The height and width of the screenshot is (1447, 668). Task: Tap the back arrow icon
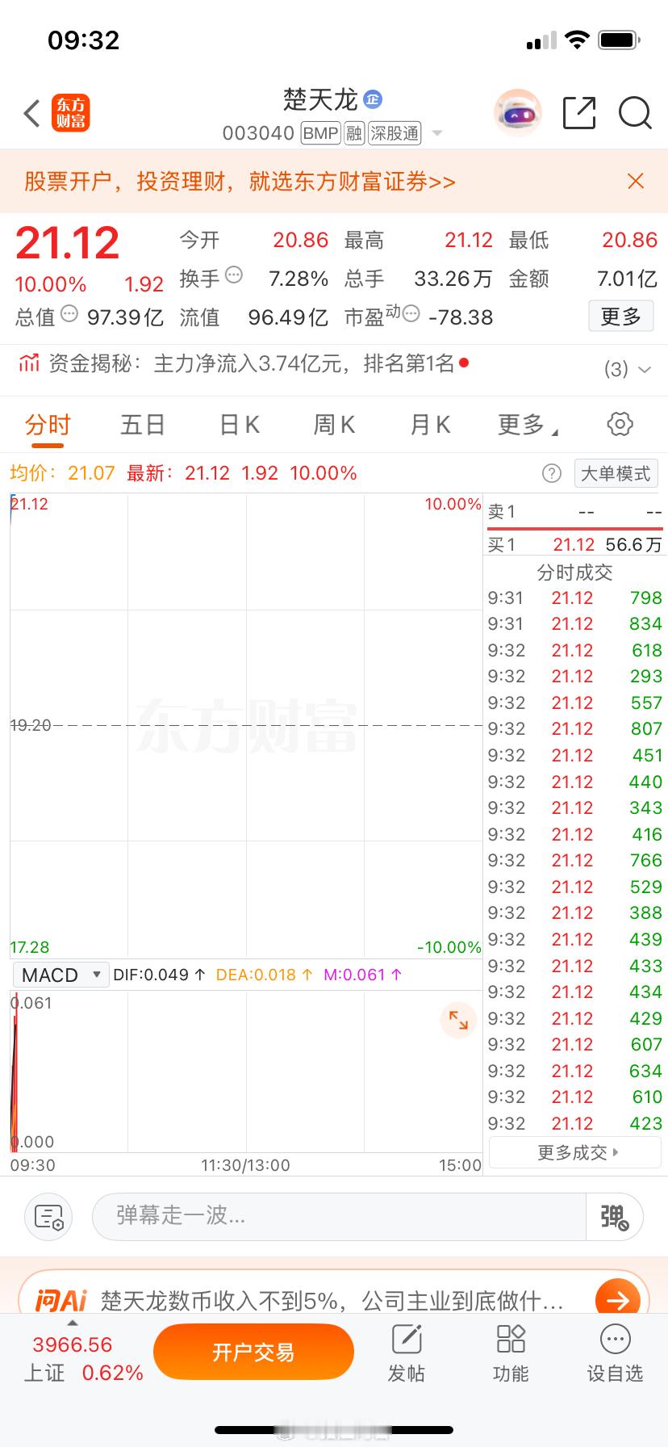point(31,114)
